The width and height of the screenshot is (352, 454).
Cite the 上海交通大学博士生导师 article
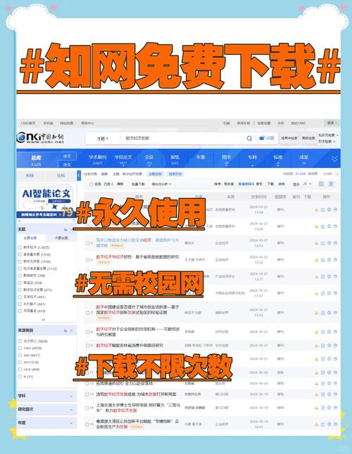coord(335,408)
